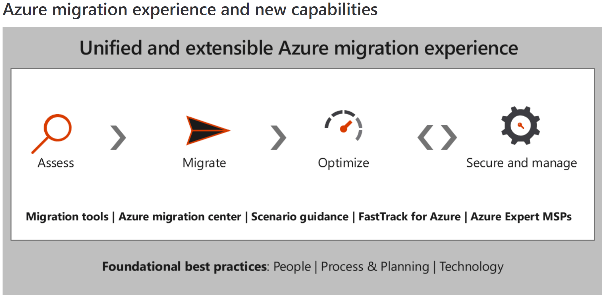
Task: Click the right-pointing chevron beside the gear icon
Action: tap(449, 137)
